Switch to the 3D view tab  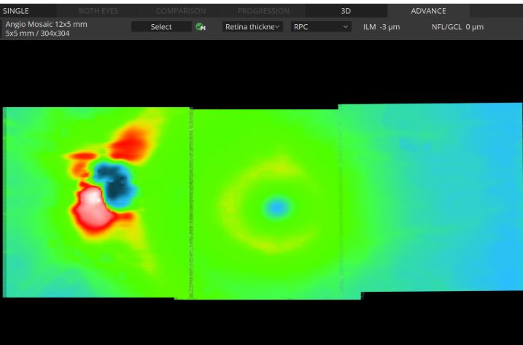point(346,11)
